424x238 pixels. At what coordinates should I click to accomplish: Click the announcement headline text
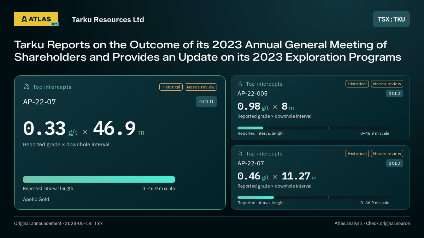(208, 51)
